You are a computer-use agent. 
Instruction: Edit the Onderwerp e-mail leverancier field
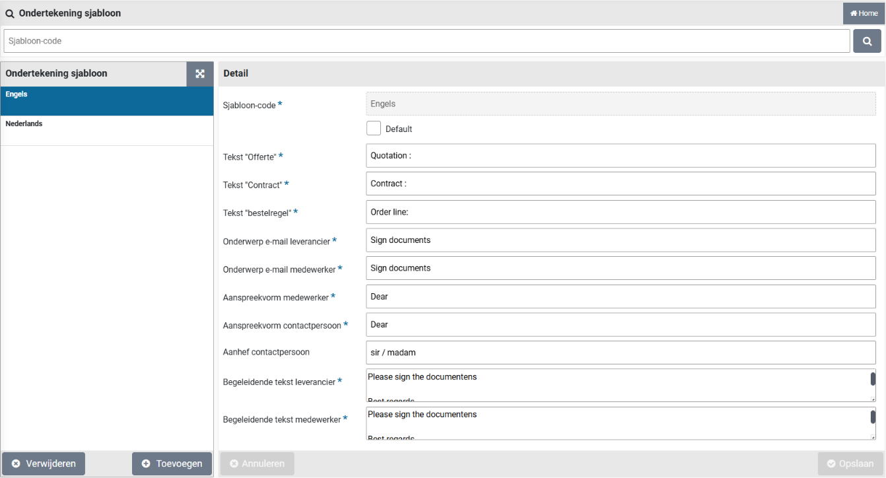tap(620, 240)
